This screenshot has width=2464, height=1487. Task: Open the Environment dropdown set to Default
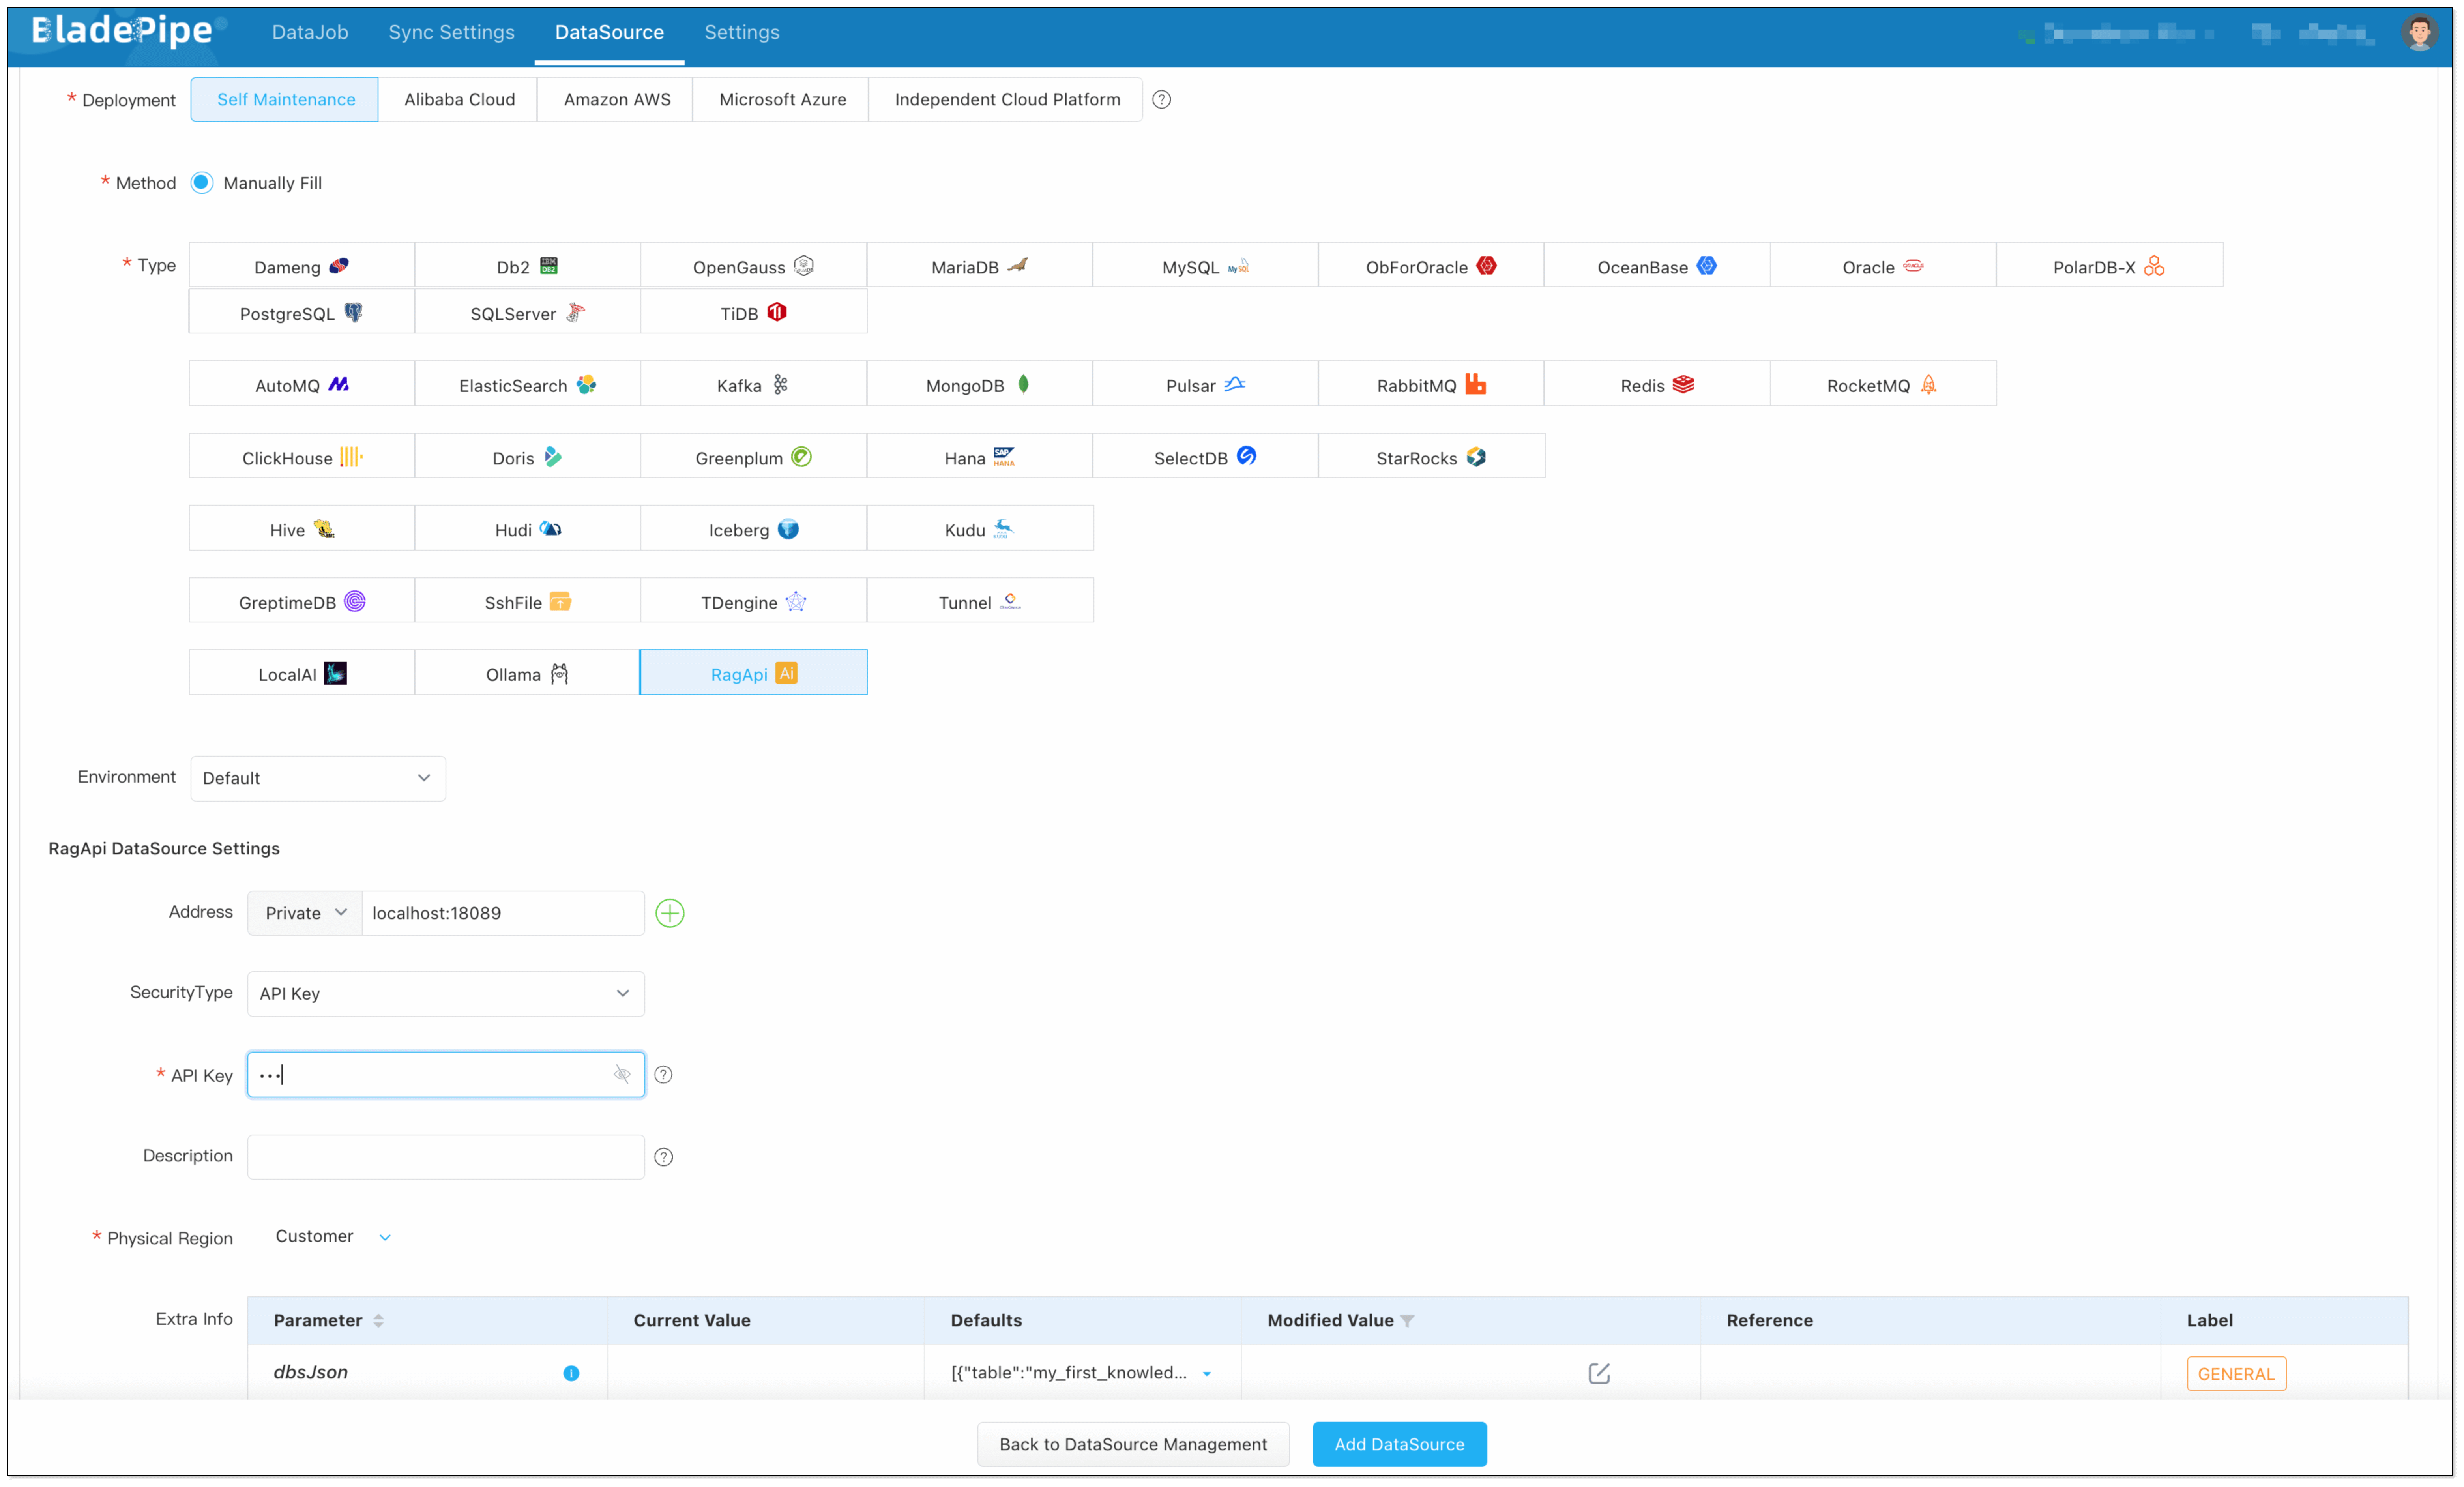(x=317, y=778)
